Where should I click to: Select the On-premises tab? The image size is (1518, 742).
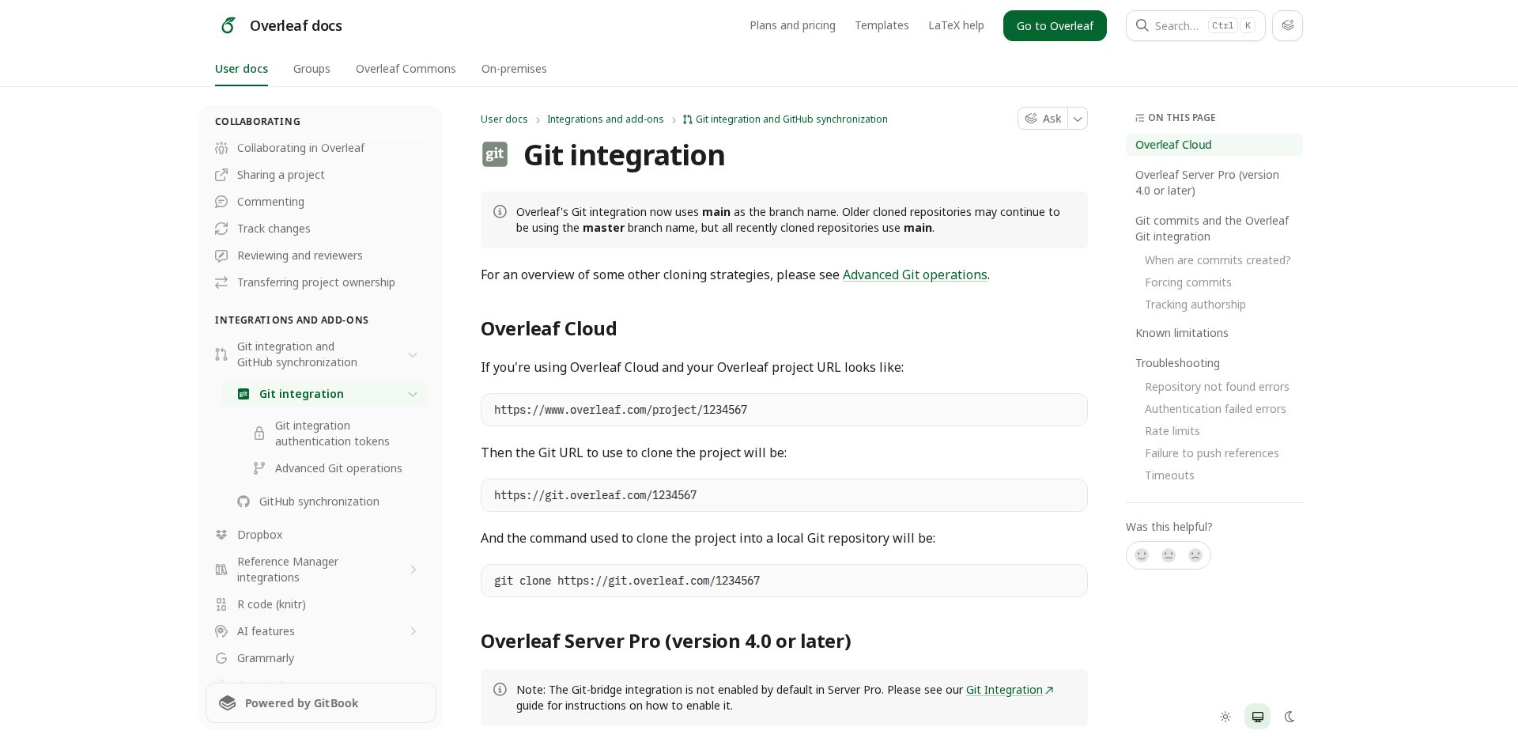pyautogui.click(x=514, y=69)
